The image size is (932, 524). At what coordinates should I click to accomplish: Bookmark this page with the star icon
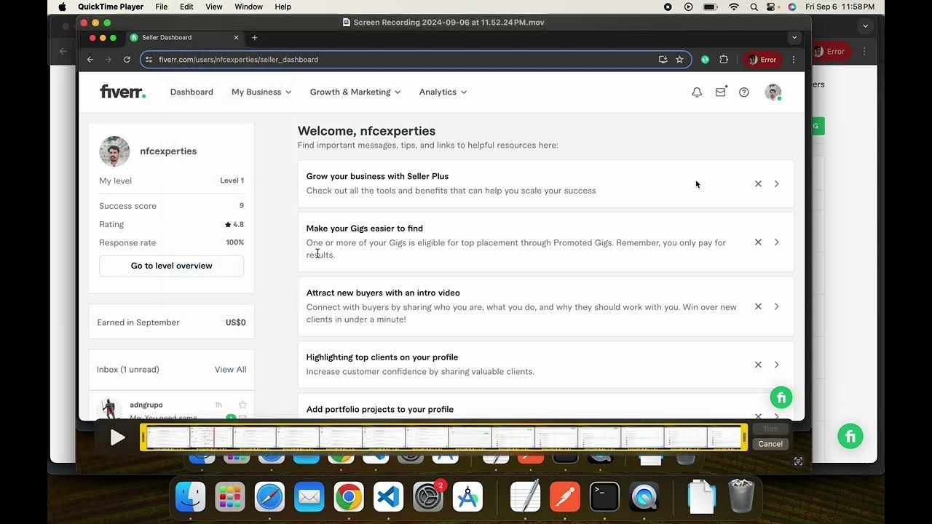(x=679, y=60)
